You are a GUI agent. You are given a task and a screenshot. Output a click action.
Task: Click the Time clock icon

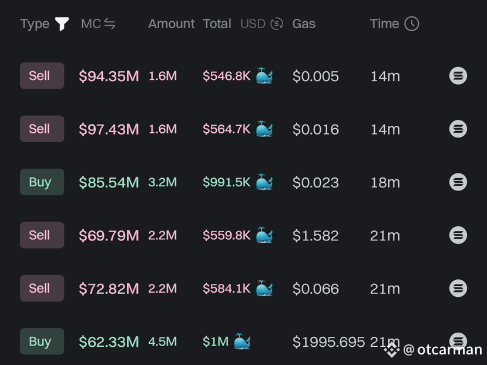pos(412,24)
